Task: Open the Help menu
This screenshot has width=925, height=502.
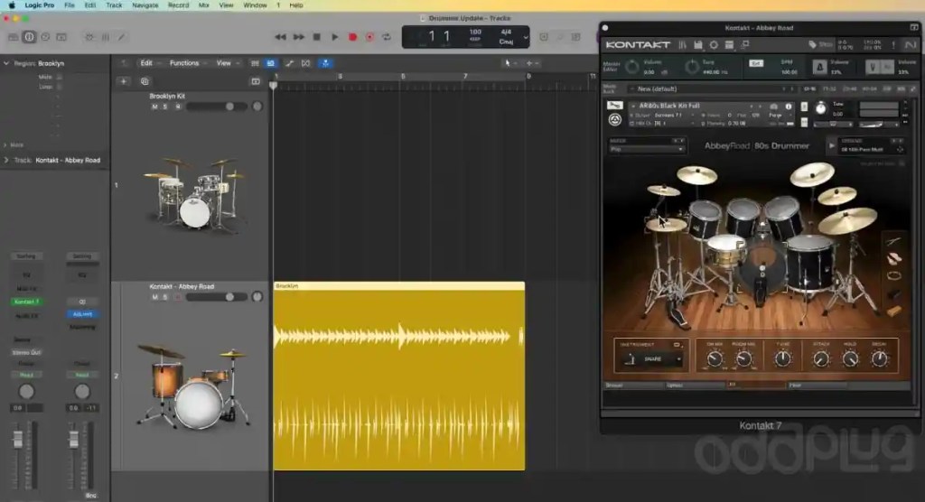Action: 296,5
